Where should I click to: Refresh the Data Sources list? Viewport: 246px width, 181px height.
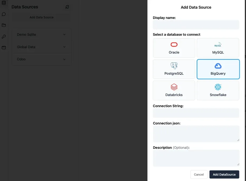67,7
